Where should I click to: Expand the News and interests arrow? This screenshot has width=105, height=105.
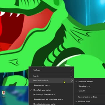pos(72,80)
